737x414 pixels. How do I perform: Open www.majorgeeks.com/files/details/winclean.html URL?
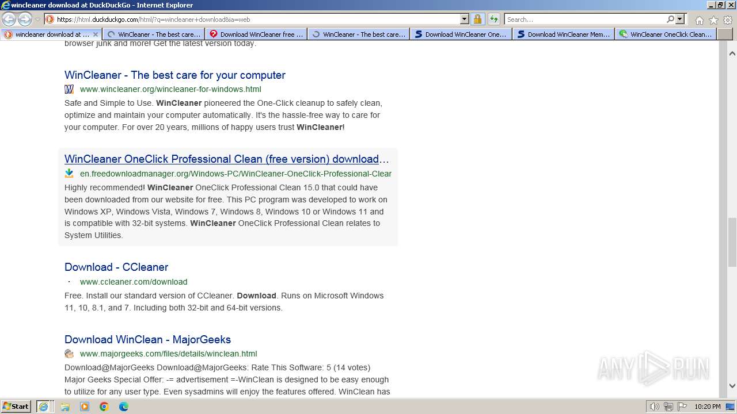click(168, 354)
